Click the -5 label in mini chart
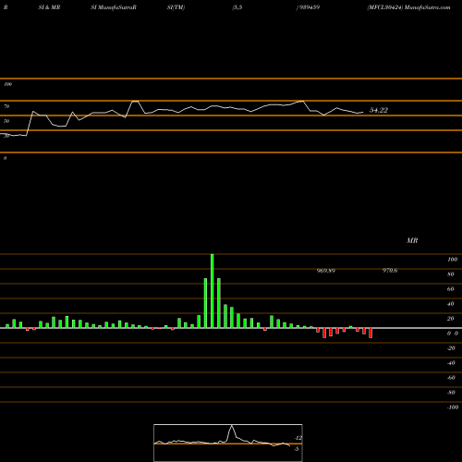This screenshot has height=462, width=462. (297, 449)
